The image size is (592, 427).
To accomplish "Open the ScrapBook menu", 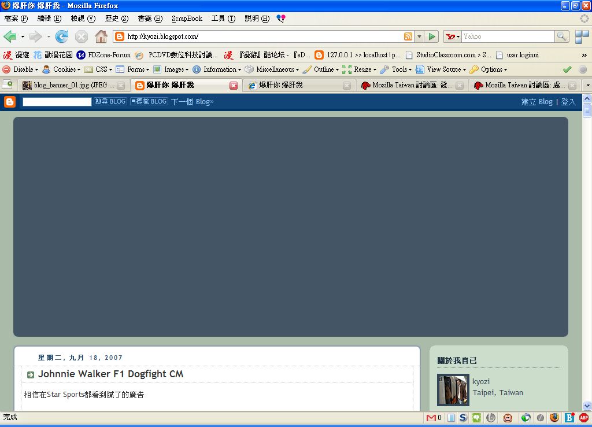I will 187,19.
